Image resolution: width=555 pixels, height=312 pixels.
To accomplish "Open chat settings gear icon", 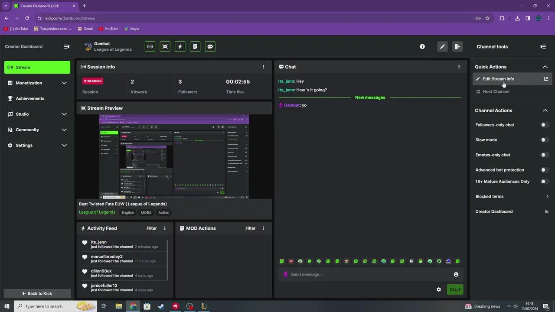I will (x=439, y=289).
